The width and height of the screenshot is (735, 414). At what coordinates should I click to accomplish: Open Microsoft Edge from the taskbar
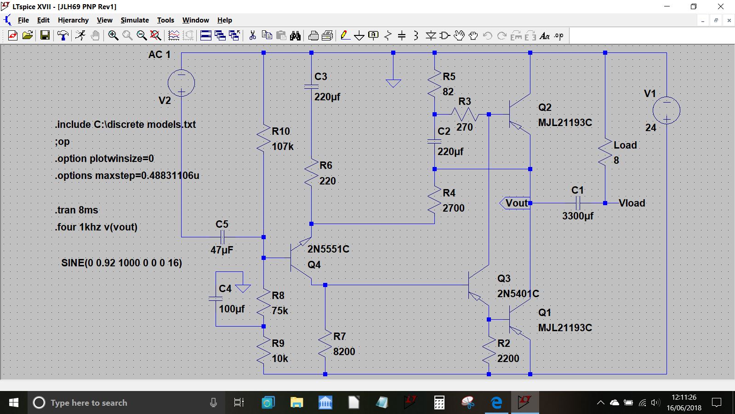pos(496,402)
